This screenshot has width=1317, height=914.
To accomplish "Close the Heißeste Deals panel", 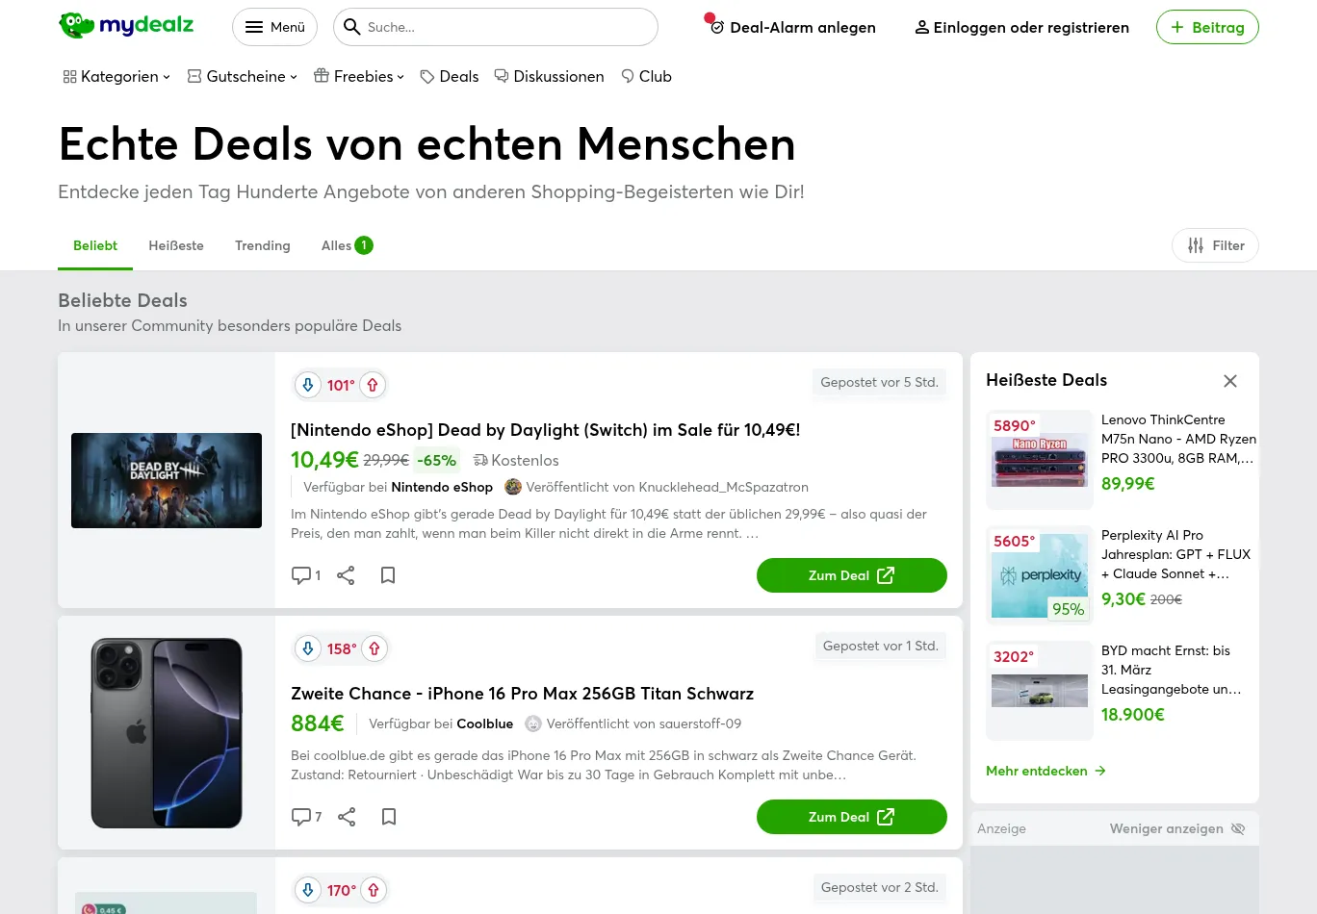I will click(1230, 381).
